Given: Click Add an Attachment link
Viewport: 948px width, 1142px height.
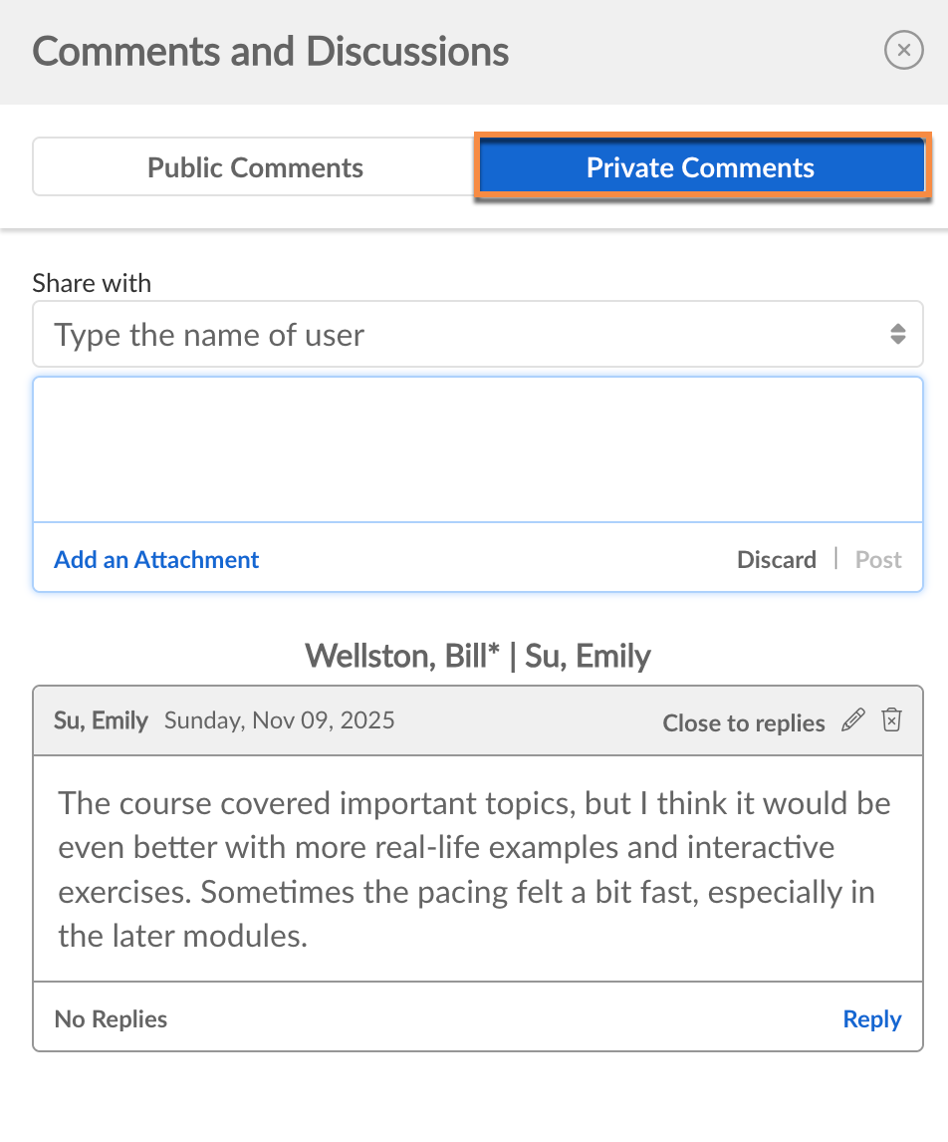Looking at the screenshot, I should 156,560.
